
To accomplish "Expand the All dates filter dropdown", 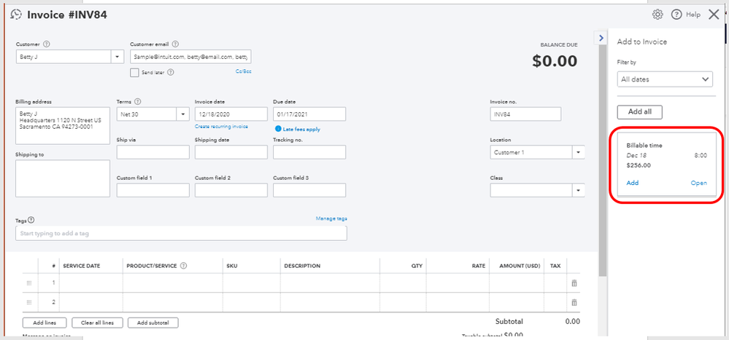I will pos(706,79).
